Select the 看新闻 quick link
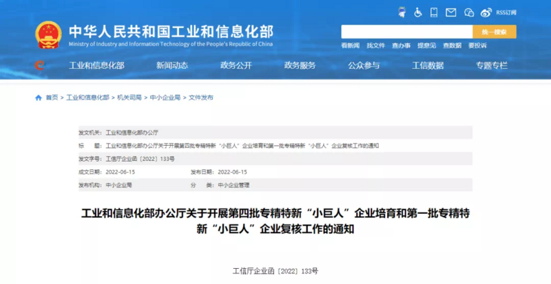Image resolution: width=551 pixels, height=284 pixels. [x=351, y=45]
